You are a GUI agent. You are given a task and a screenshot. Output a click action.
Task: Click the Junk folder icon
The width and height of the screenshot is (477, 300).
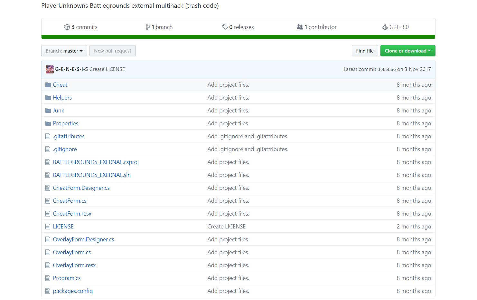(48, 111)
